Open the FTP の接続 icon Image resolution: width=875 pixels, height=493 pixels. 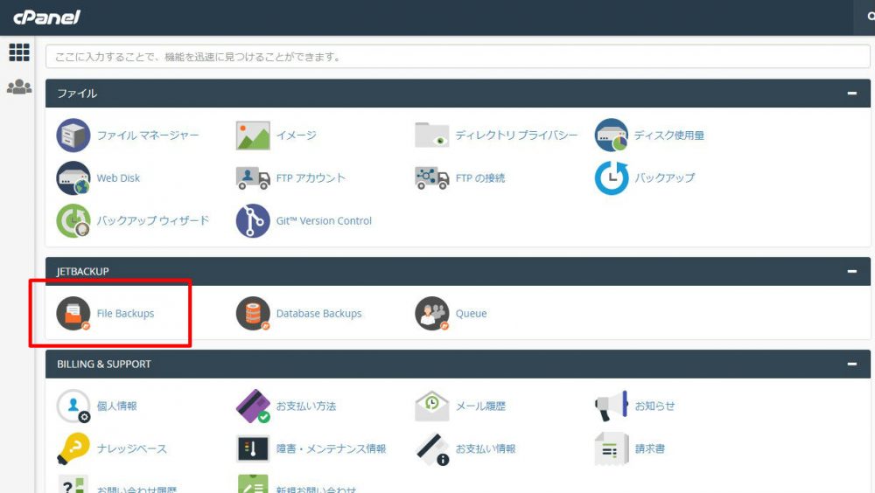pyautogui.click(x=431, y=178)
